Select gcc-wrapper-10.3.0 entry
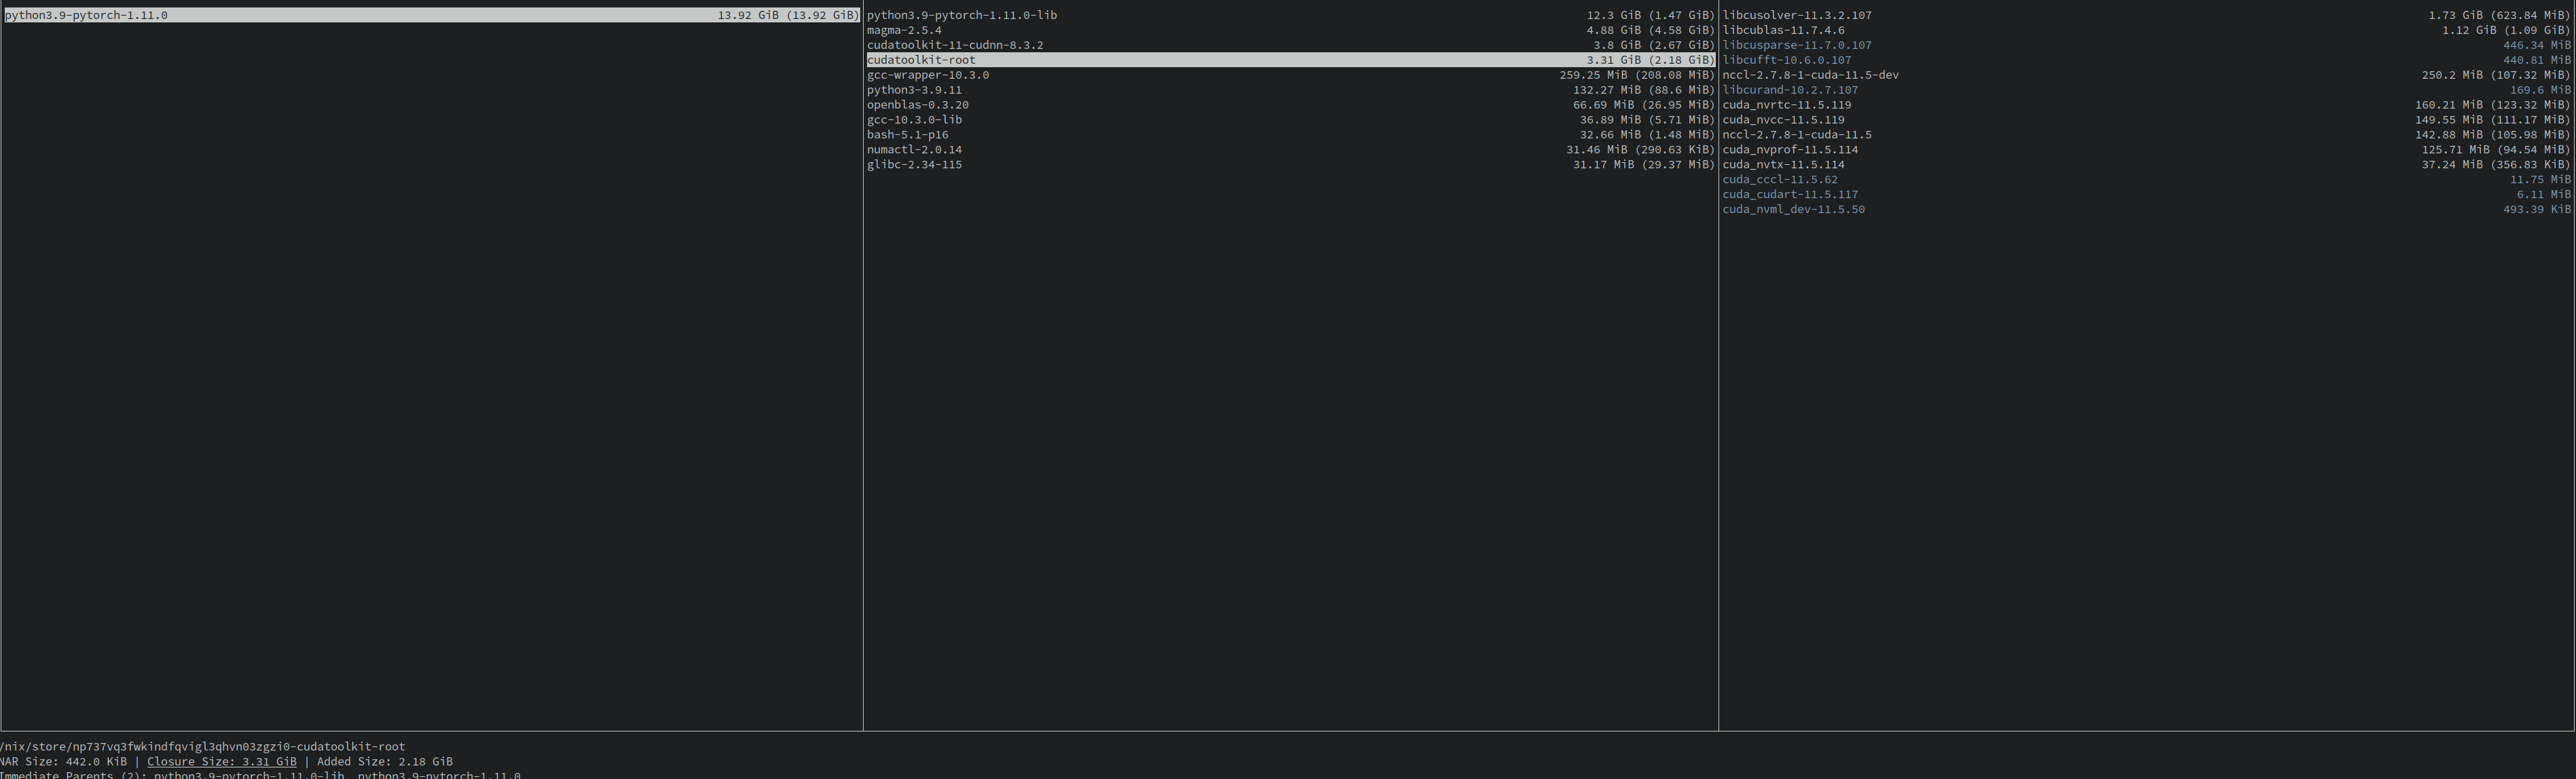Image resolution: width=2576 pixels, height=779 pixels. pos(927,75)
